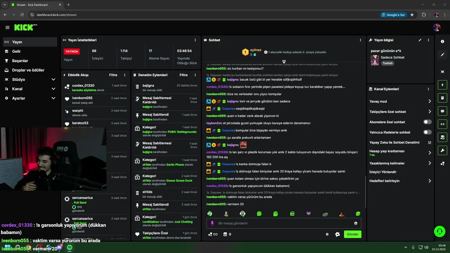Select Yayın in left sidebar
This screenshot has height=253, width=450.
[30, 42]
